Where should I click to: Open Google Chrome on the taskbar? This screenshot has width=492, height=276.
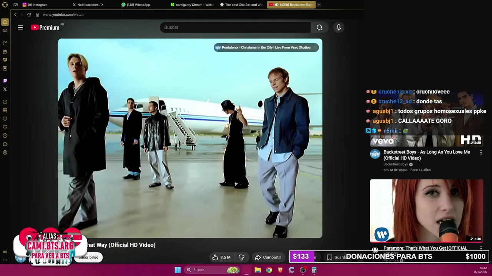point(269,270)
